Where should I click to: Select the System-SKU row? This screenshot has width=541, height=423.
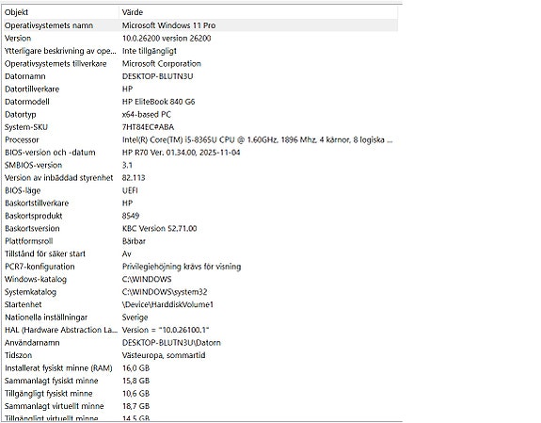199,127
